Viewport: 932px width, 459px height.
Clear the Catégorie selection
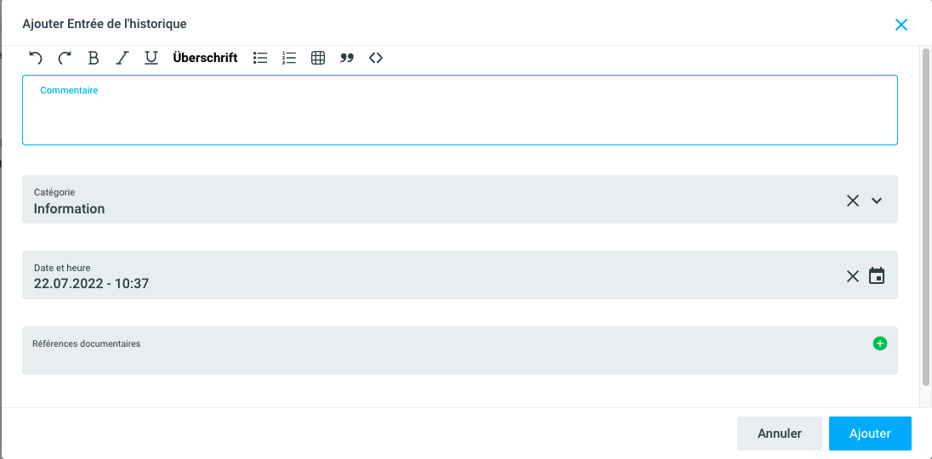pyautogui.click(x=853, y=201)
